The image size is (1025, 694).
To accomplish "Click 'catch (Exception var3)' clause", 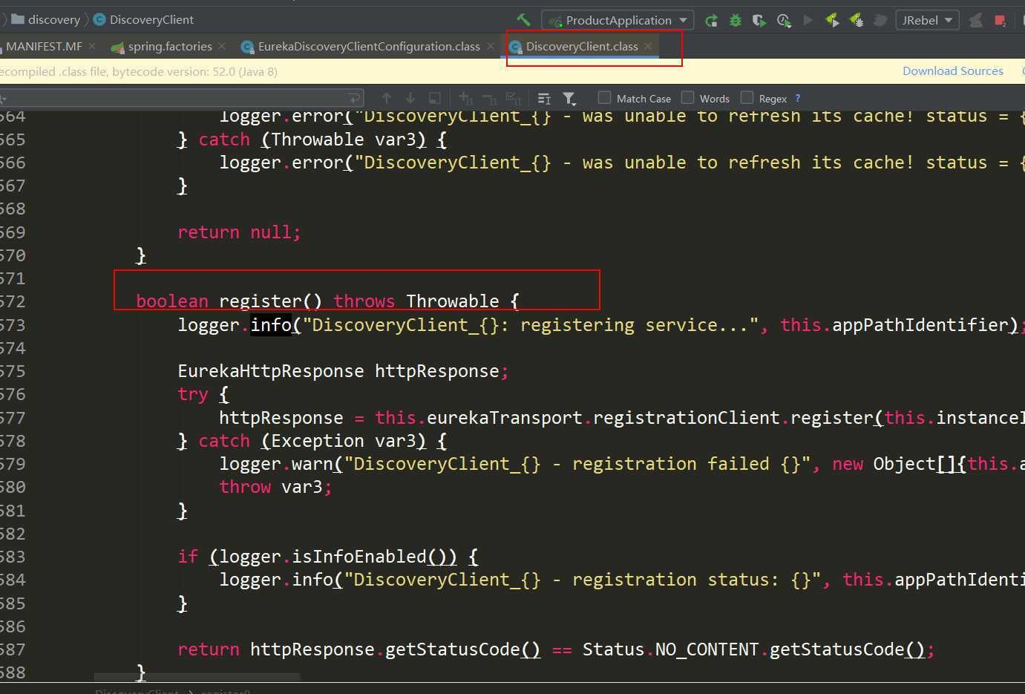I will click(x=312, y=441).
